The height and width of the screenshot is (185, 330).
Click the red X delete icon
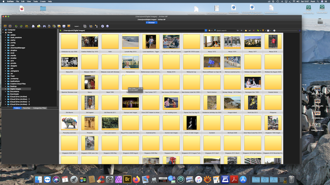pos(254,31)
